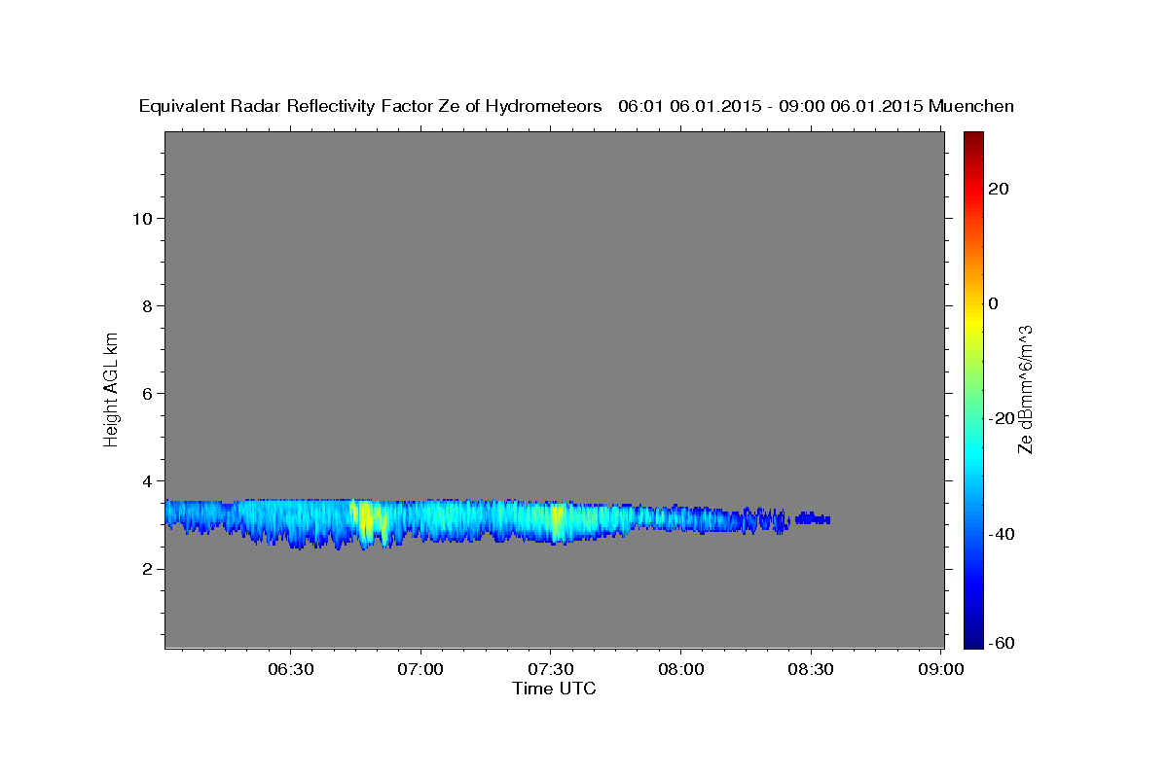Image resolution: width=1168 pixels, height=778 pixels.
Task: Click the yellow-green reflectivity core near 07:30
Action: point(558,520)
